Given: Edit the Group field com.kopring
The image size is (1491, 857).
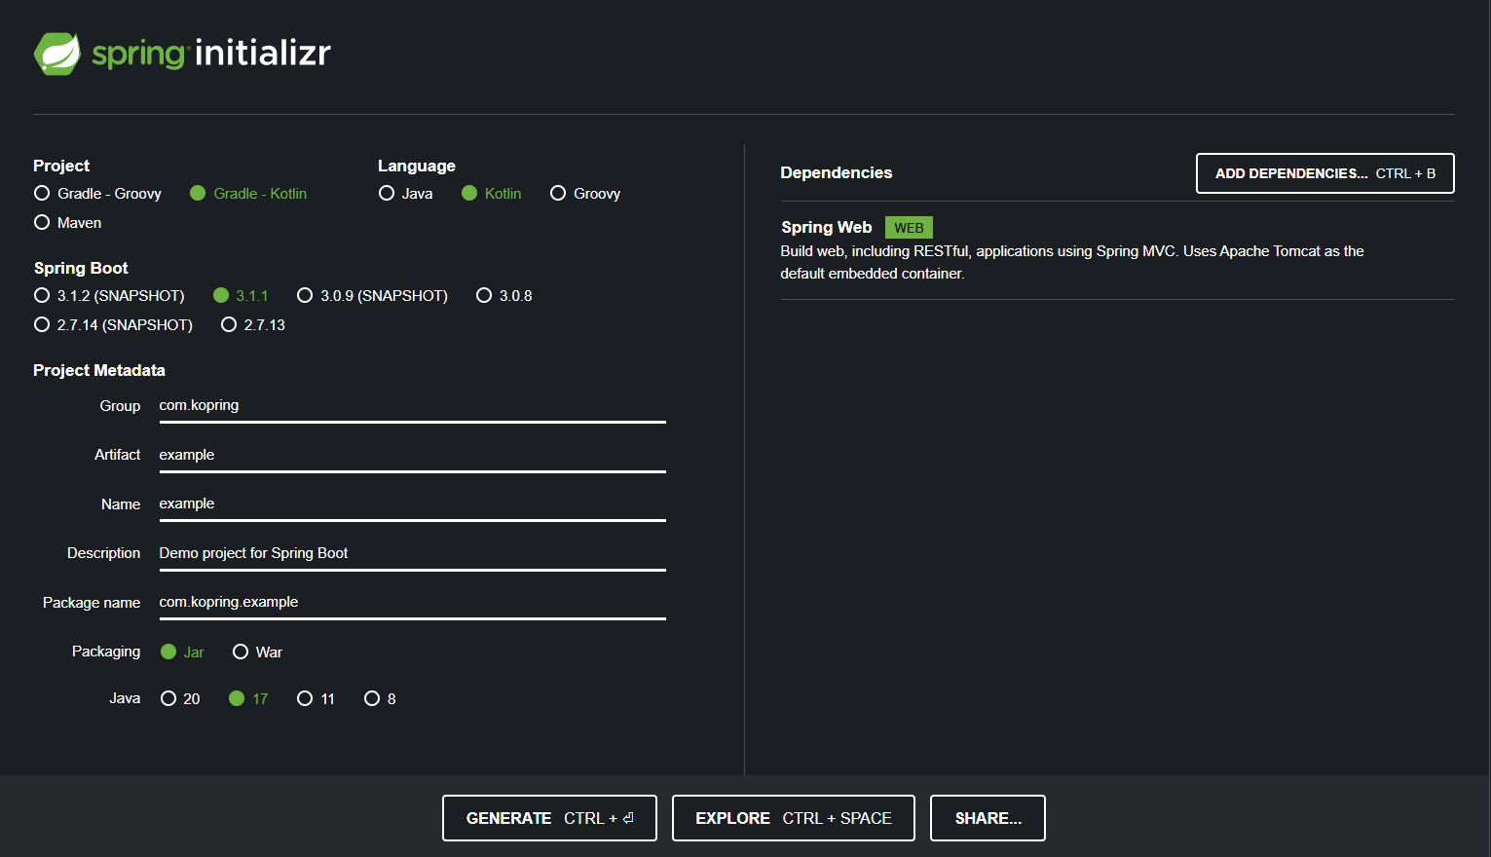Looking at the screenshot, I should click(x=412, y=406).
